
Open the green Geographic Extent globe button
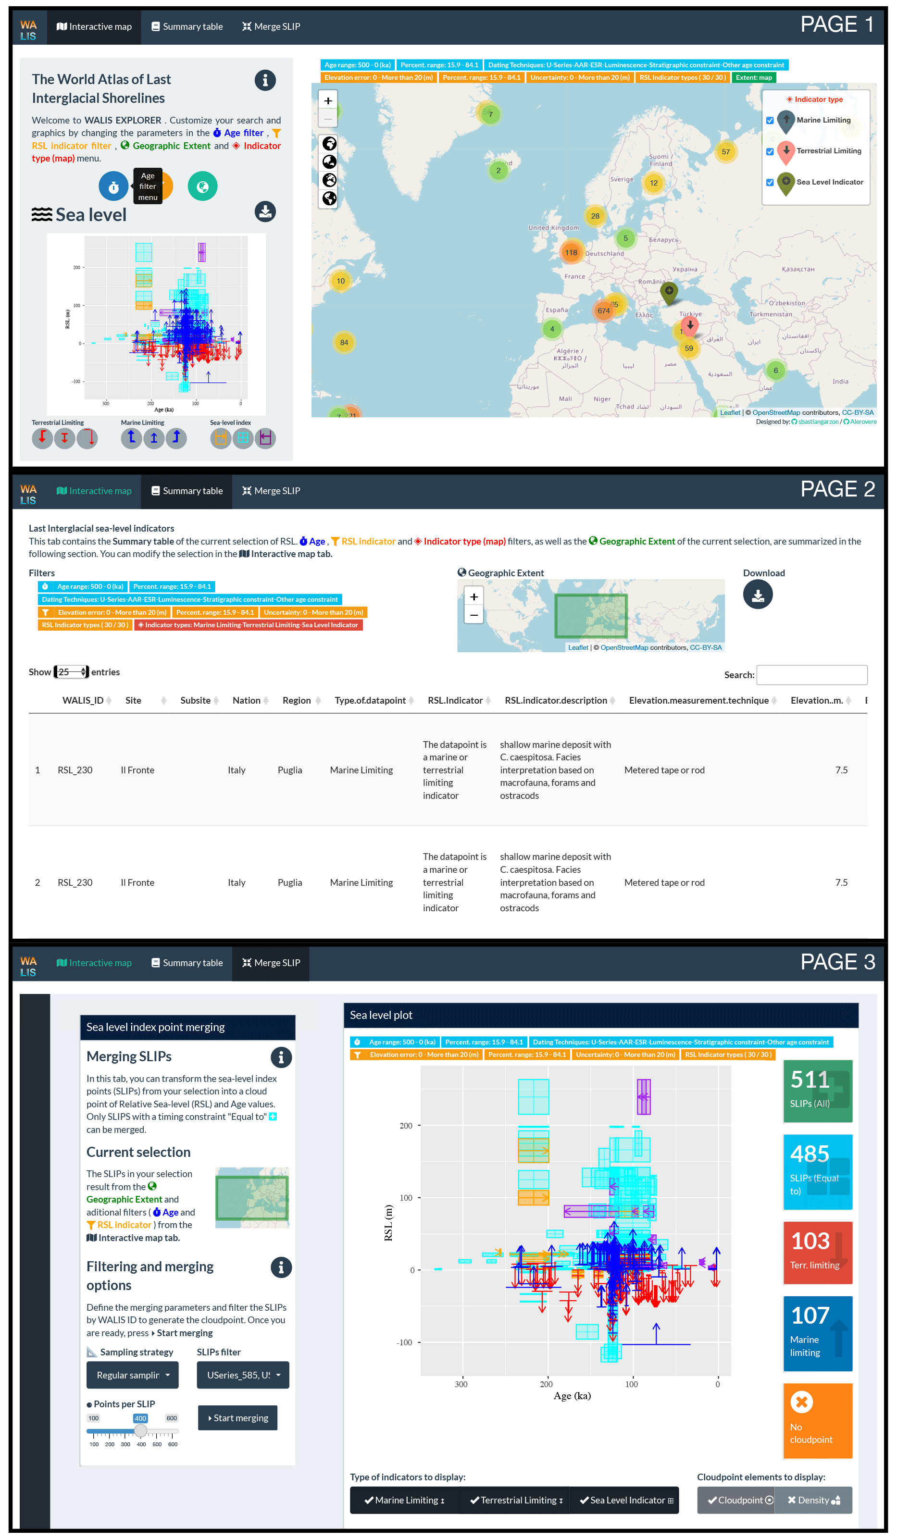[x=202, y=187]
